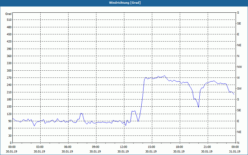
Task: Select the 12:00 time label
Action: pos(124,147)
